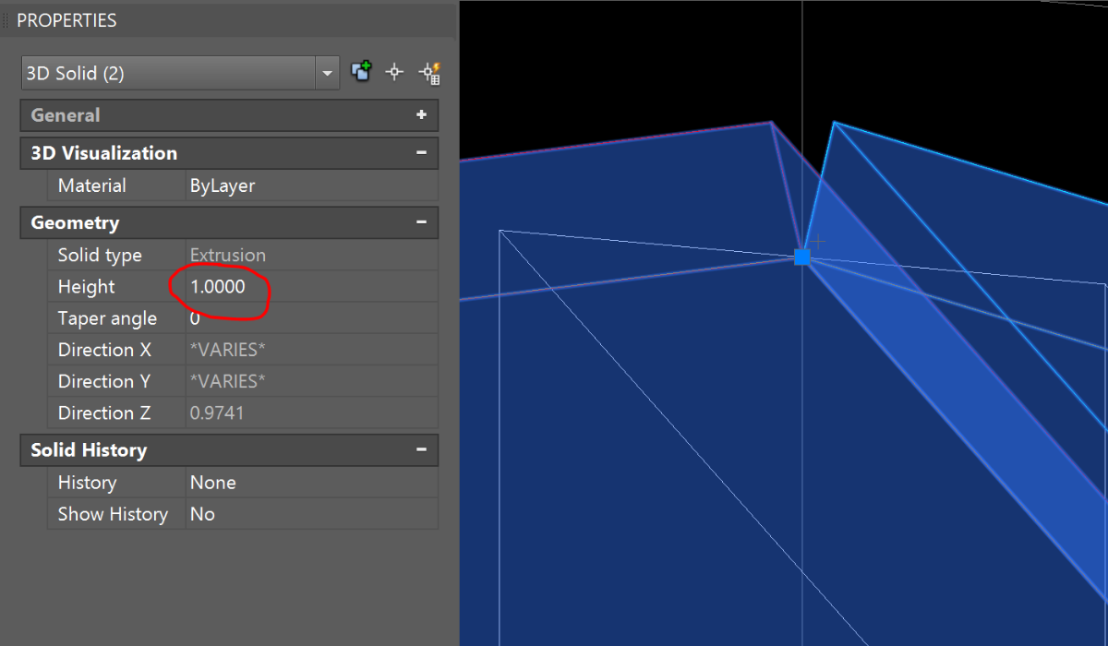Click the PROPERTIES palette title
1108x646 pixels.
click(x=66, y=20)
